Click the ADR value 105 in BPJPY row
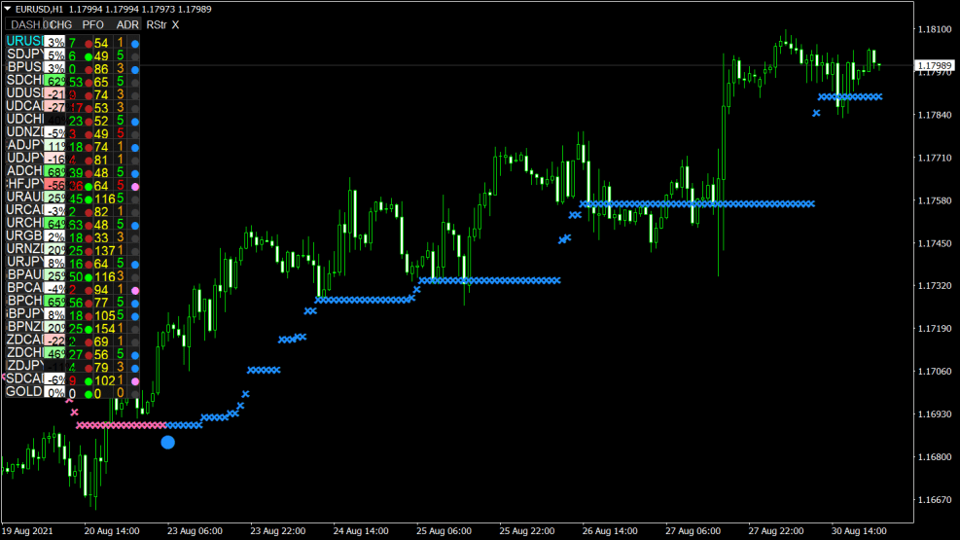Viewport: 960px width, 540px height. click(105, 316)
